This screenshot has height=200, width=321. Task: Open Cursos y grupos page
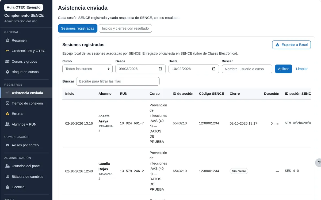click(26, 62)
